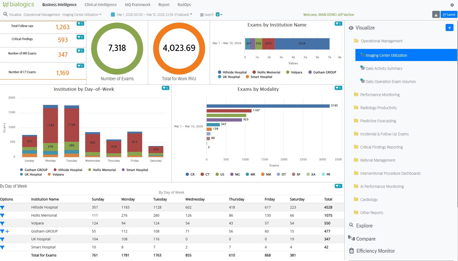Click the download/export icon beside Submit
Image resolution: width=458 pixels, height=261 pixels.
436,14
